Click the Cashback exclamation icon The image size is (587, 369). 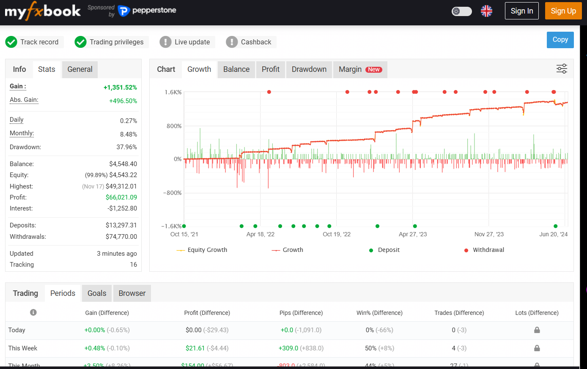point(232,42)
